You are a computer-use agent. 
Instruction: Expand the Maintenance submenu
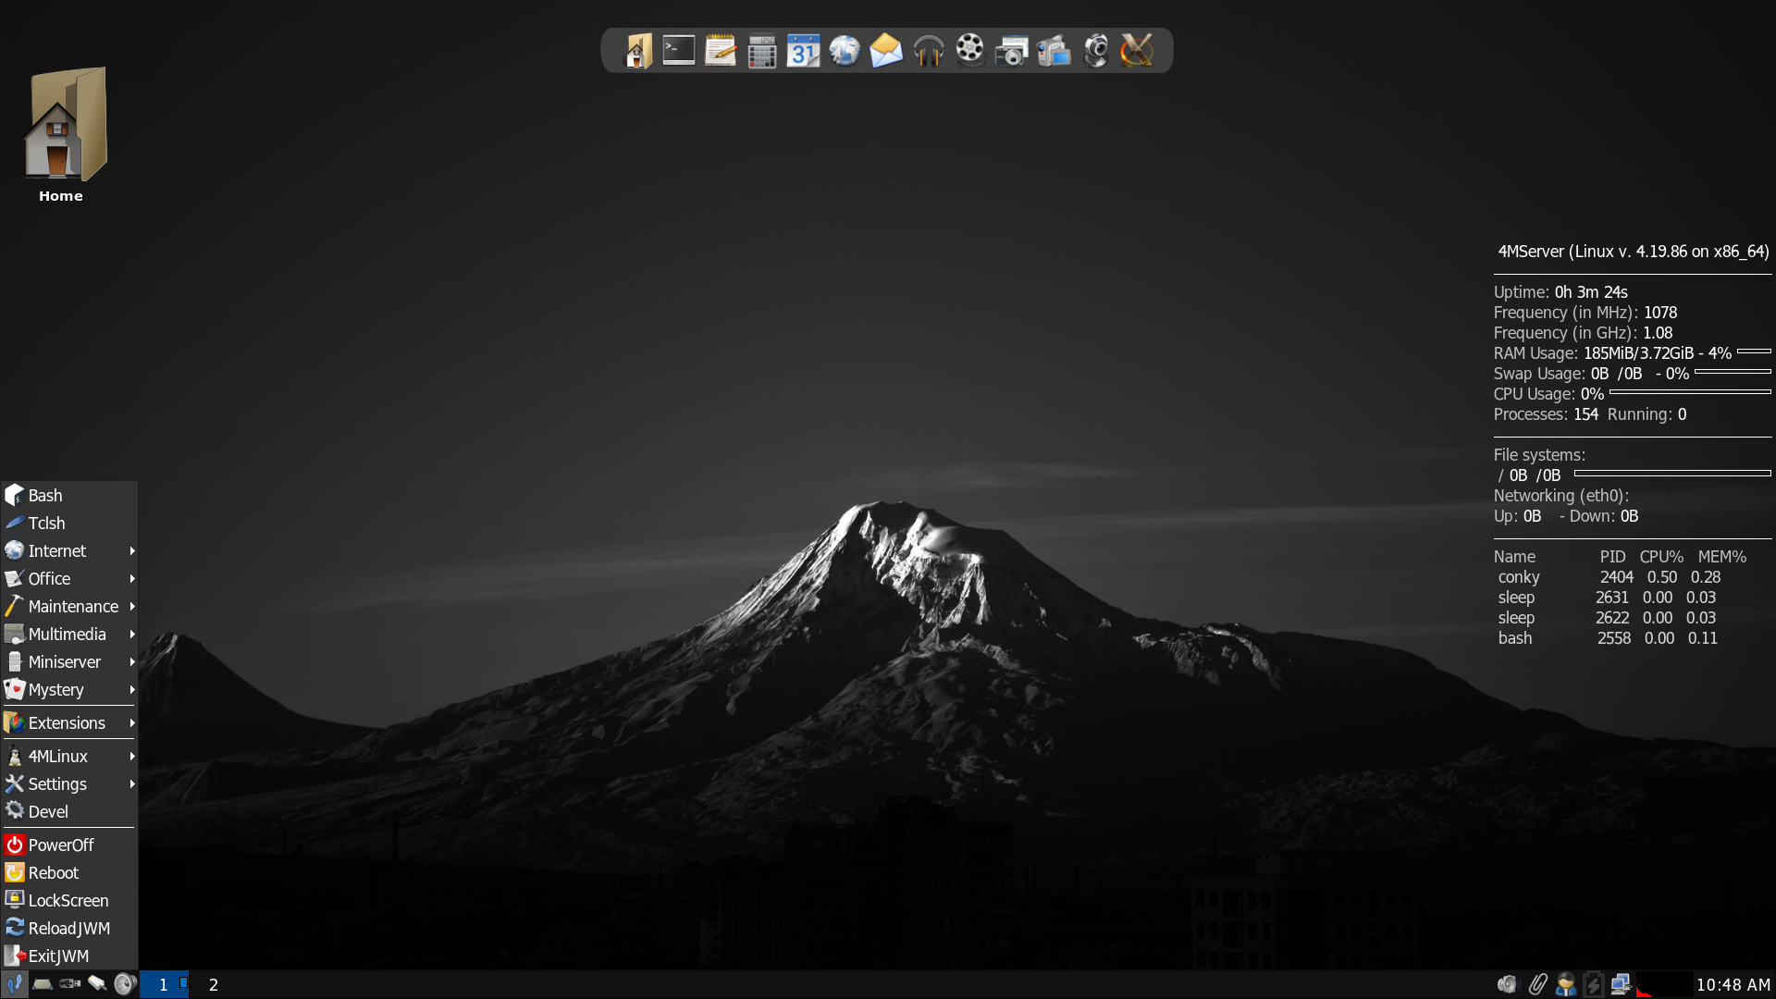(69, 607)
